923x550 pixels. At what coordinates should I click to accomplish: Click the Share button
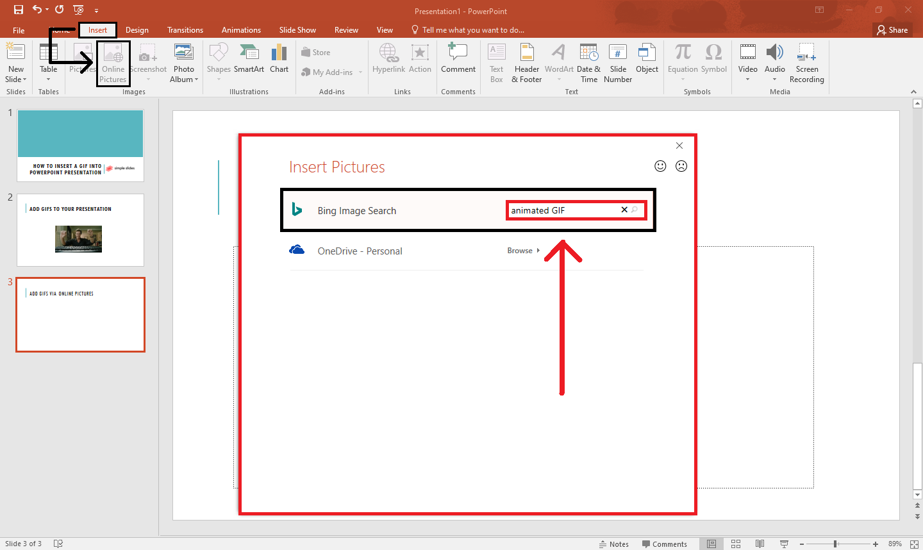pyautogui.click(x=892, y=29)
